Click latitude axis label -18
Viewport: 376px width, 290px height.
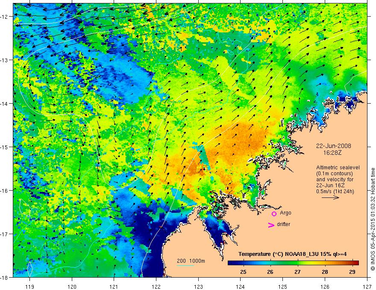(5, 277)
